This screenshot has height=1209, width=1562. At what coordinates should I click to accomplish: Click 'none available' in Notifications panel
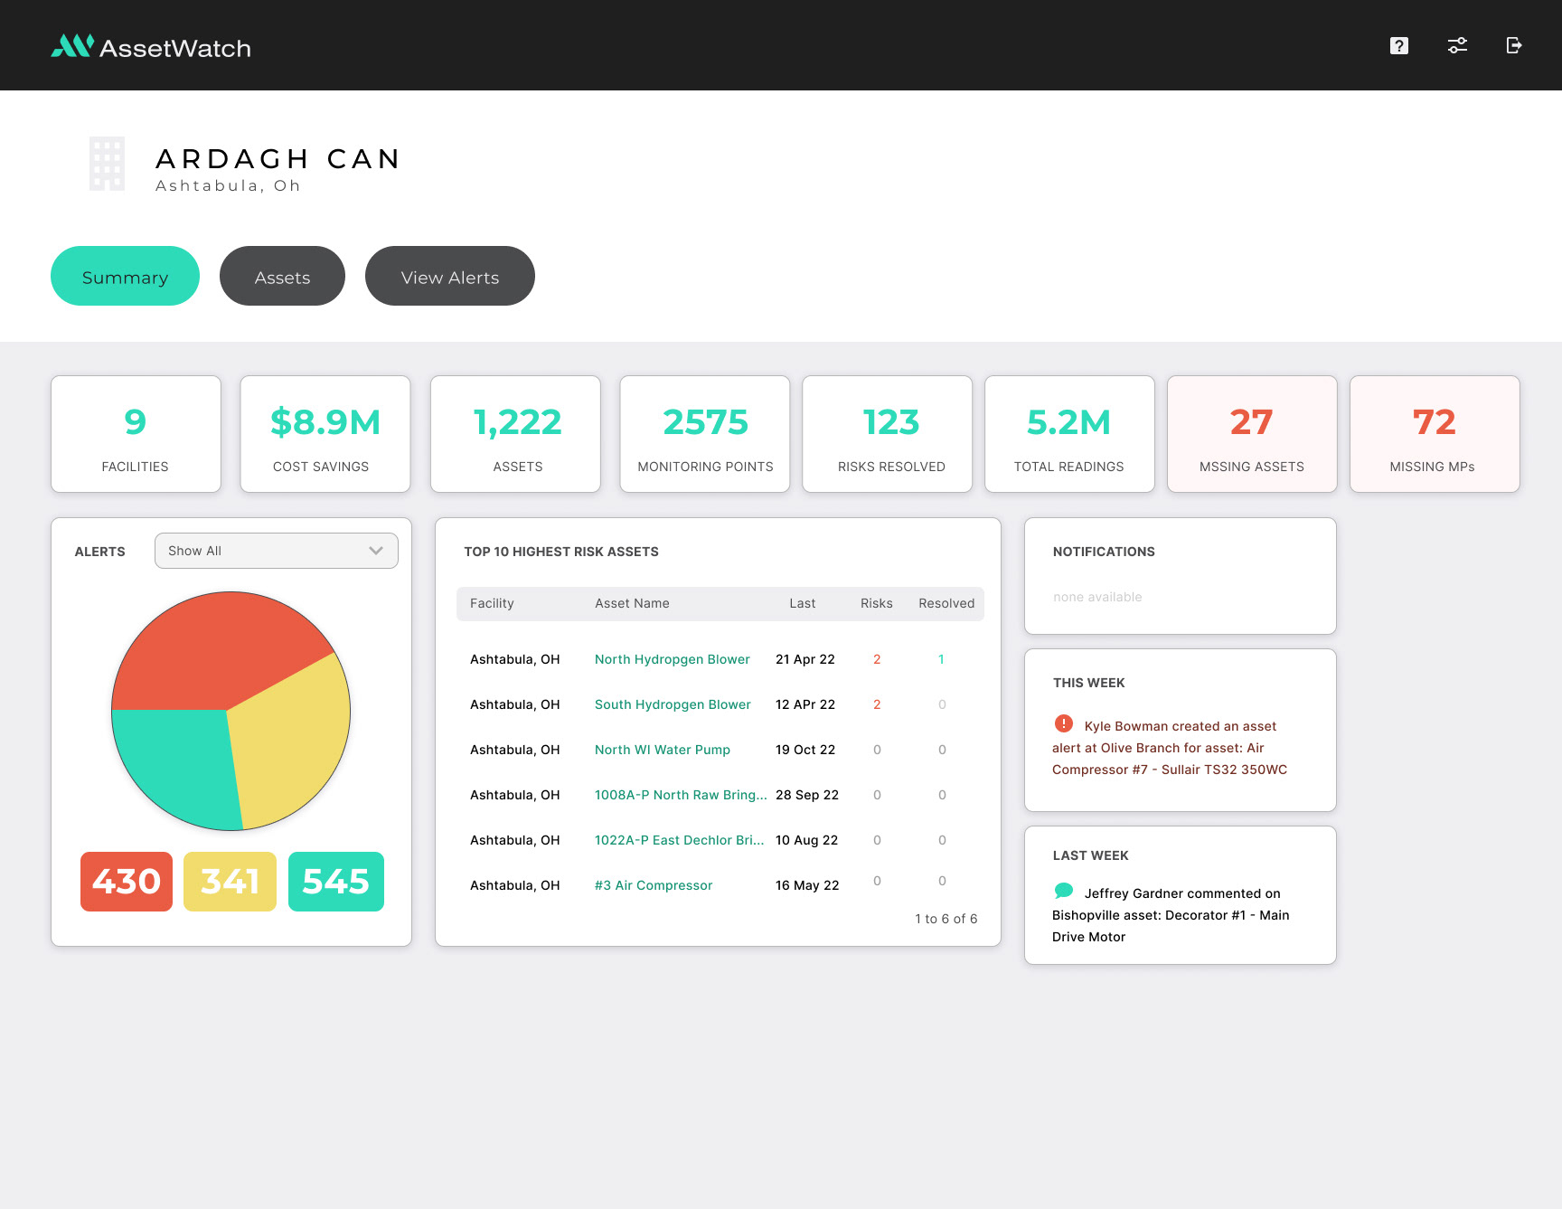(x=1097, y=597)
